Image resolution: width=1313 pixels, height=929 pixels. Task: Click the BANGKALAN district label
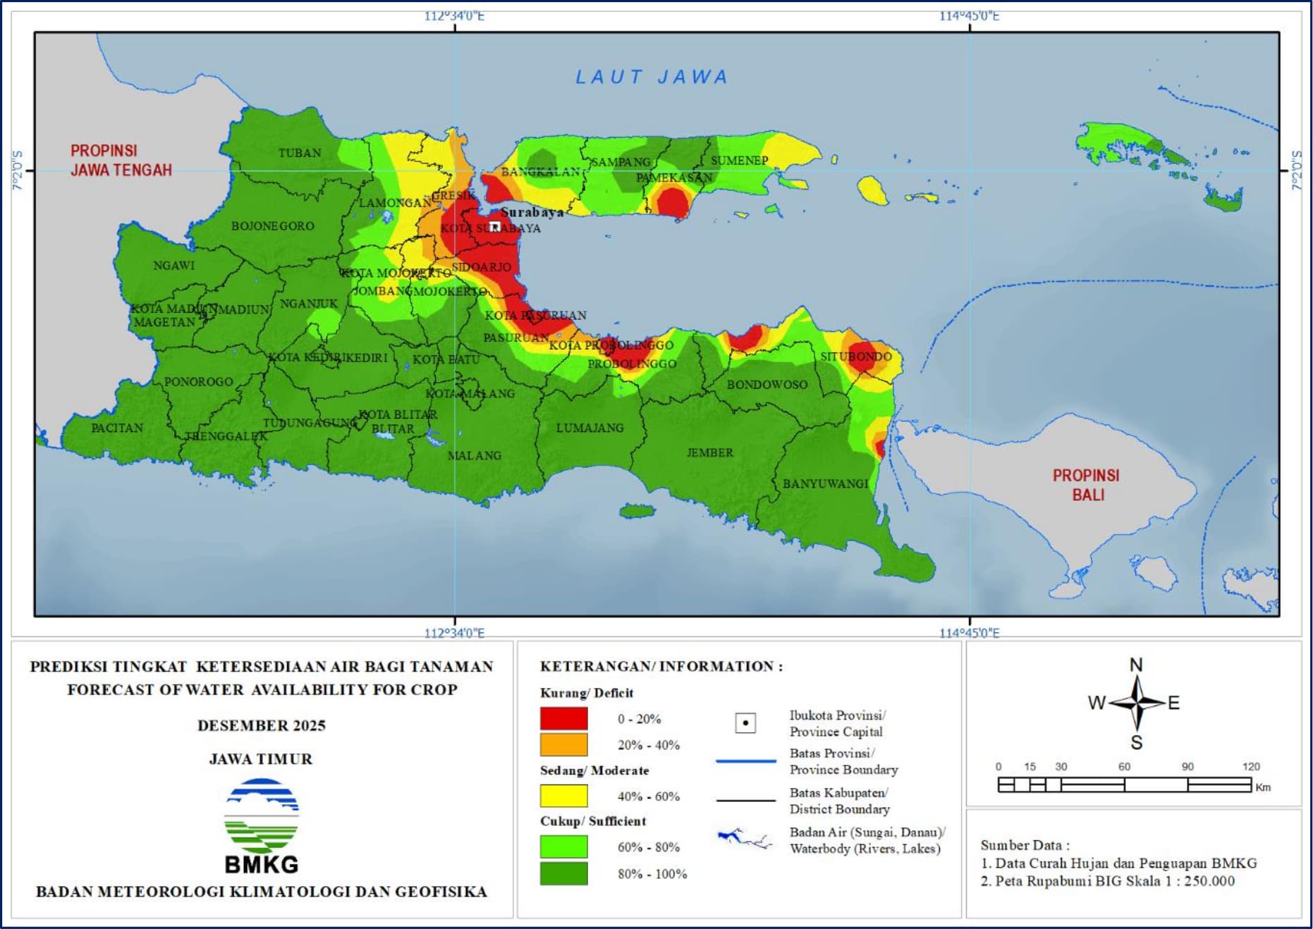(x=540, y=172)
